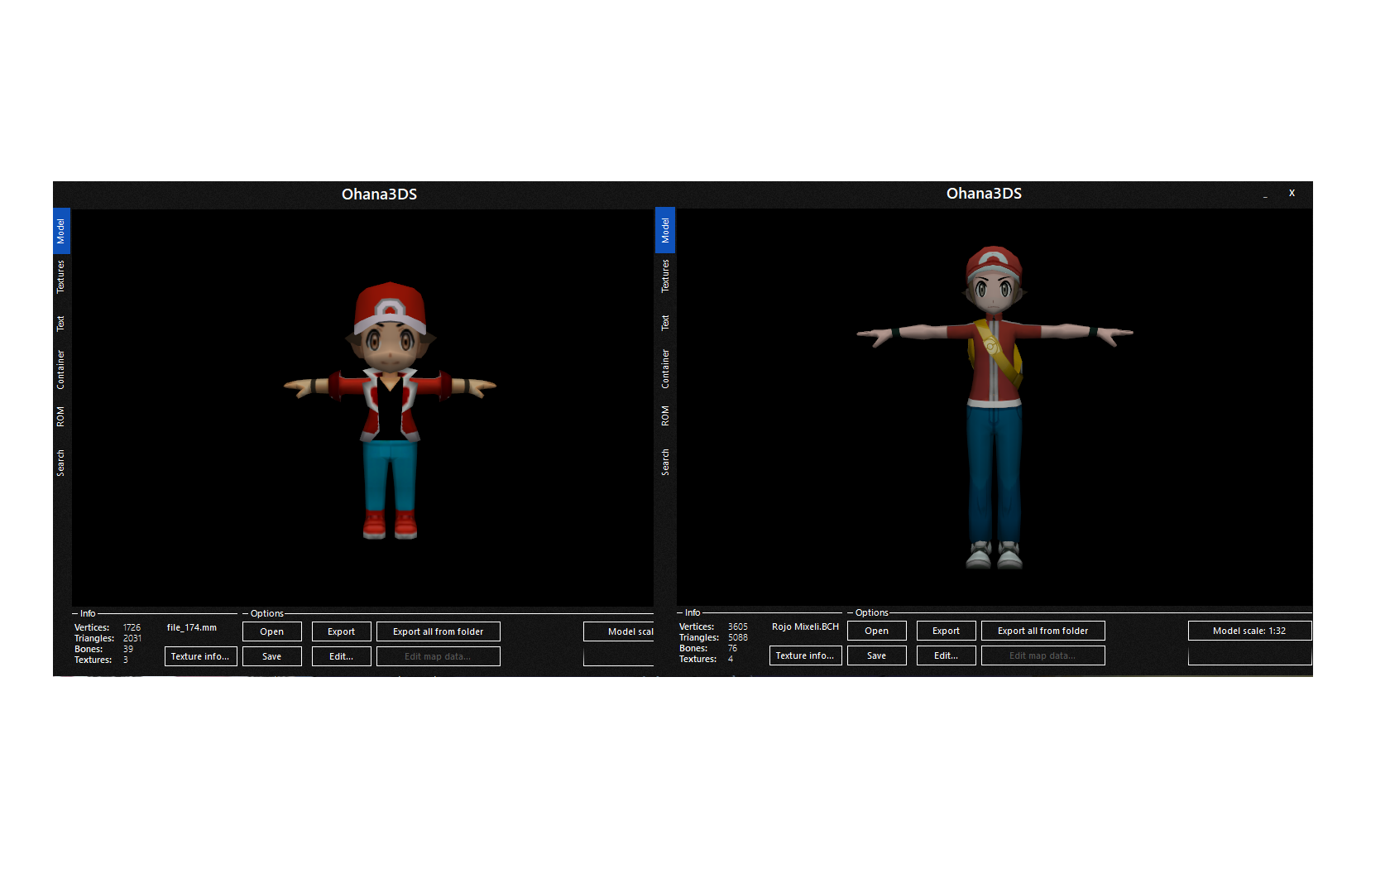Click Edit… button in the file_174.mm window
Viewport: 1390px width, 869px height.
(342, 656)
